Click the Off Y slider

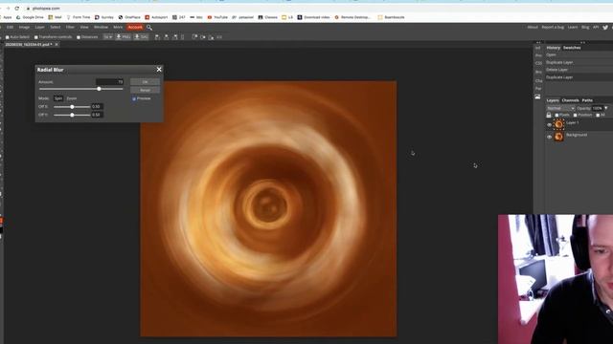click(x=72, y=115)
